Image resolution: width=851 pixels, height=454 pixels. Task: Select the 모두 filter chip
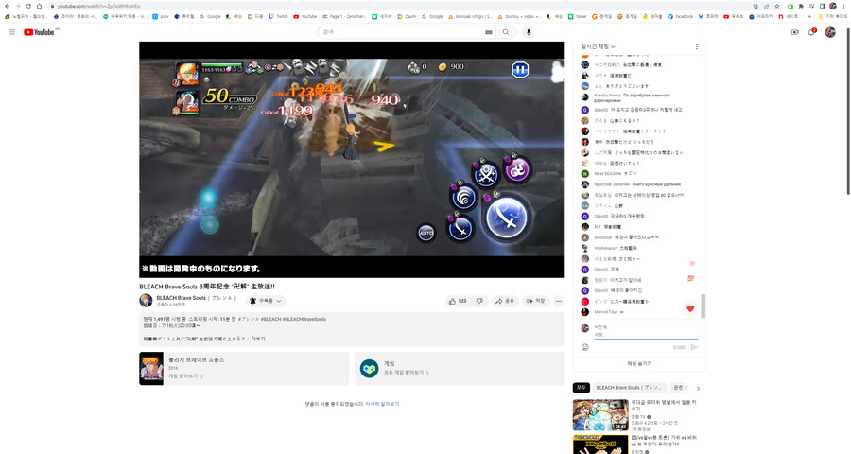tap(582, 388)
